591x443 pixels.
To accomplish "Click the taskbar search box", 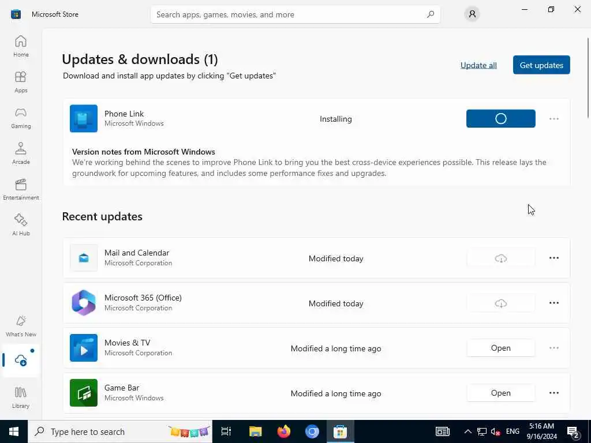I will [x=120, y=431].
